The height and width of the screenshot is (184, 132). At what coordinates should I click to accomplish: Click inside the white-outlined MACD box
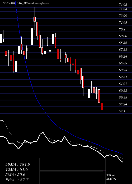coord(73,171)
